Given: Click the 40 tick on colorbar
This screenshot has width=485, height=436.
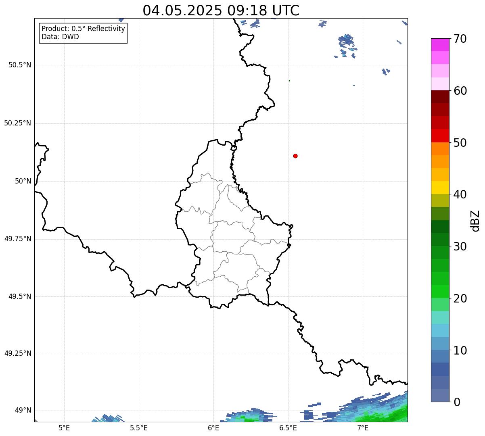Looking at the screenshot, I should point(460,194).
